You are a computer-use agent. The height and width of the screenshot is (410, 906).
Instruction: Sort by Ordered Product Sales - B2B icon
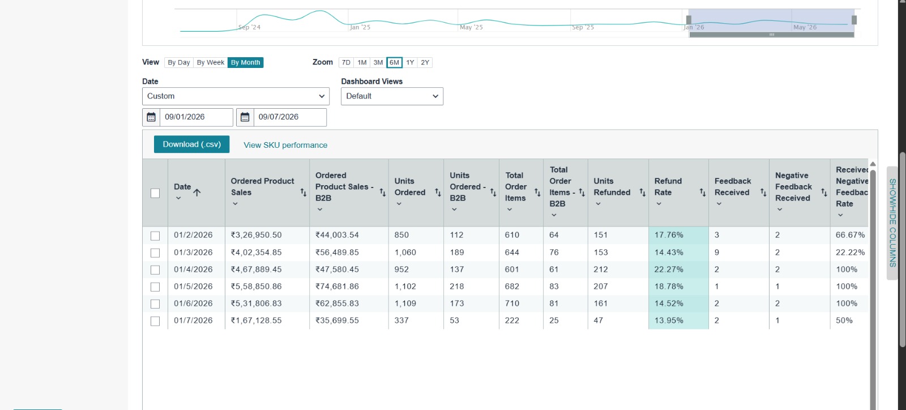point(383,193)
